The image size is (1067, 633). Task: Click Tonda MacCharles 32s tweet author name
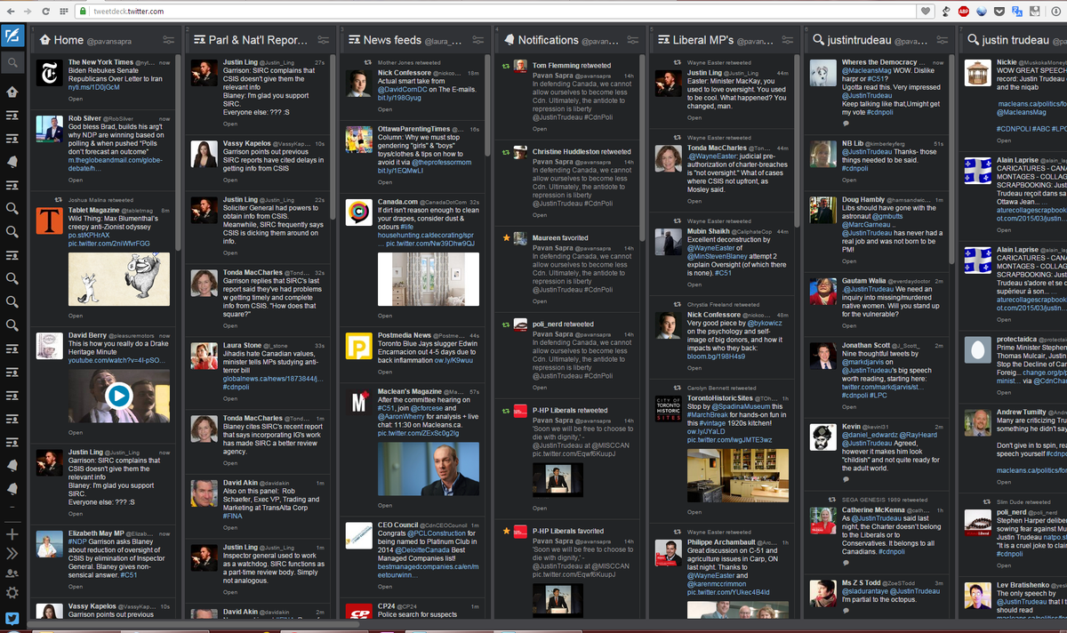pos(254,272)
